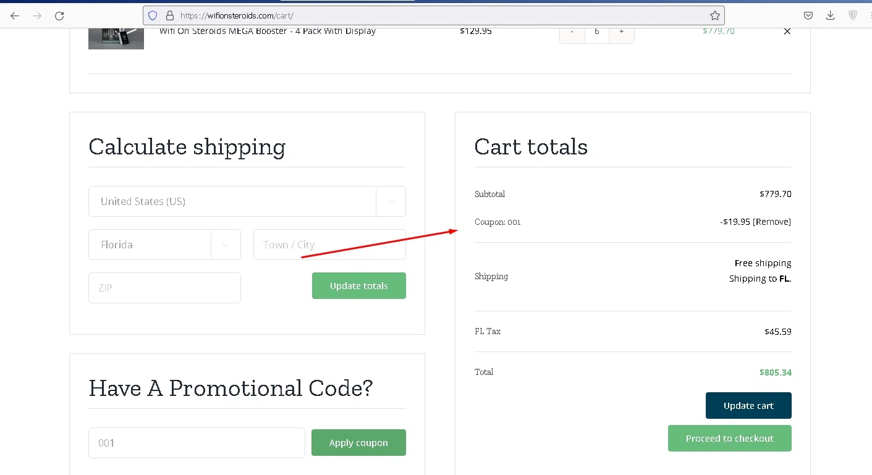The image size is (872, 475).
Task: Click the Free shipping text
Action: point(763,263)
